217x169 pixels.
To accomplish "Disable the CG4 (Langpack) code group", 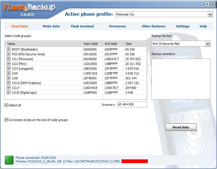I will (8, 69).
